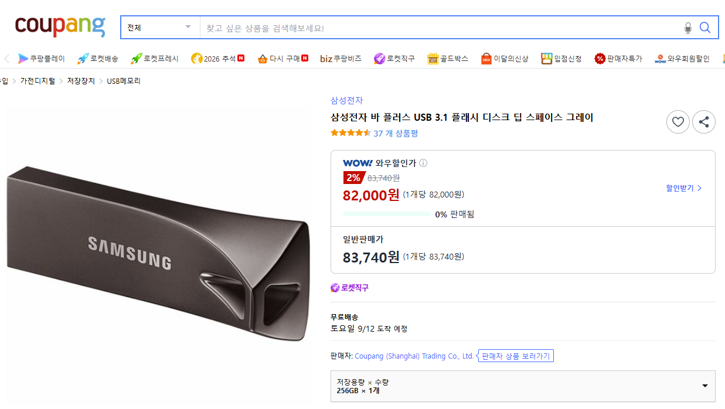Click the product title text
The image size is (725, 409).
(x=462, y=117)
